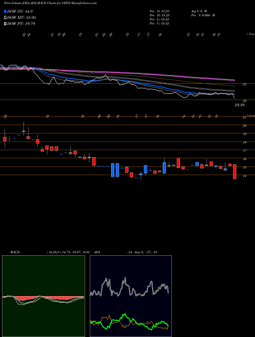Click the MACD parameters '(12,26,9)' values text
Image resolution: width=255 pixels, height=337 pixels.
pos(69,252)
